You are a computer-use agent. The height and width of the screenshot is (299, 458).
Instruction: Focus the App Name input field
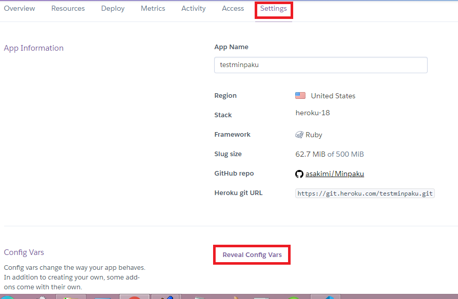tap(321, 65)
